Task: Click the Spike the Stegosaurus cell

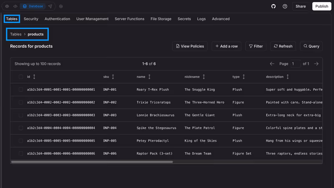Action: coord(156,128)
